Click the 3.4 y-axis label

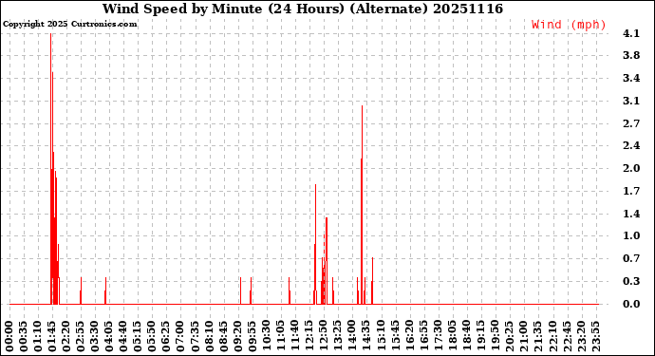631,78
